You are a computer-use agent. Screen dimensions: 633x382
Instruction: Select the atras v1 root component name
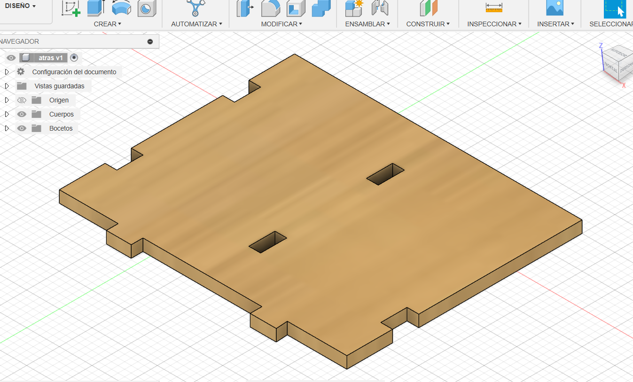click(x=51, y=58)
